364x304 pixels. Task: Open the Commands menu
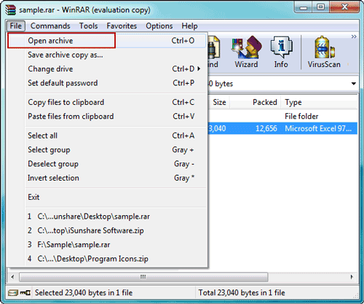point(50,26)
